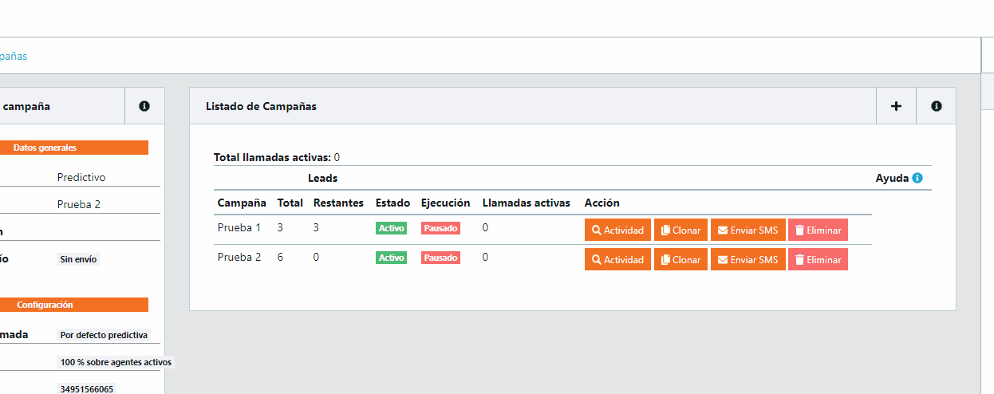Image resolution: width=994 pixels, height=394 pixels.
Task: Open Actividad for Prueba 1
Action: (617, 230)
